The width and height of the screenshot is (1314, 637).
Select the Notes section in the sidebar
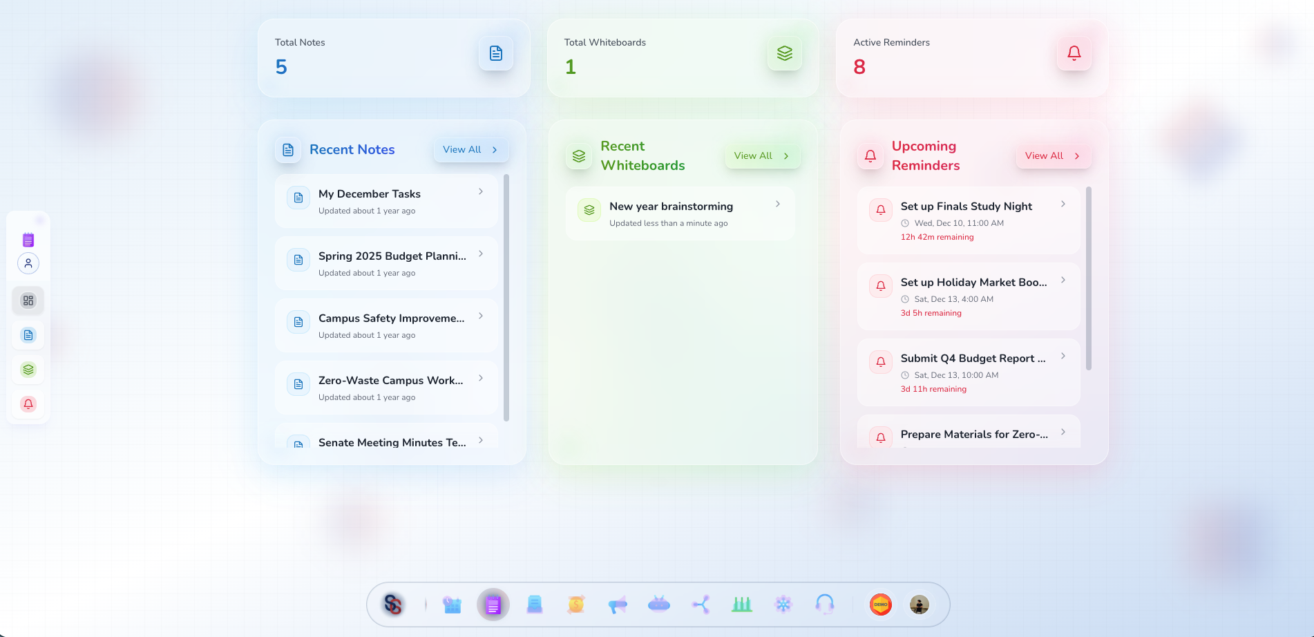click(28, 335)
